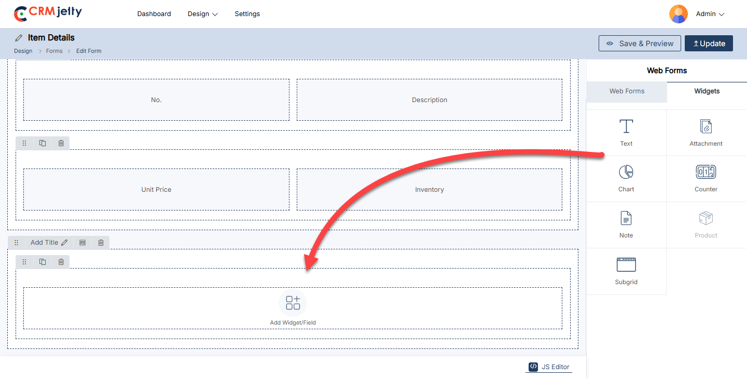The height and width of the screenshot is (379, 747).
Task: Click the section layout icon after Add Title
Action: [82, 243]
